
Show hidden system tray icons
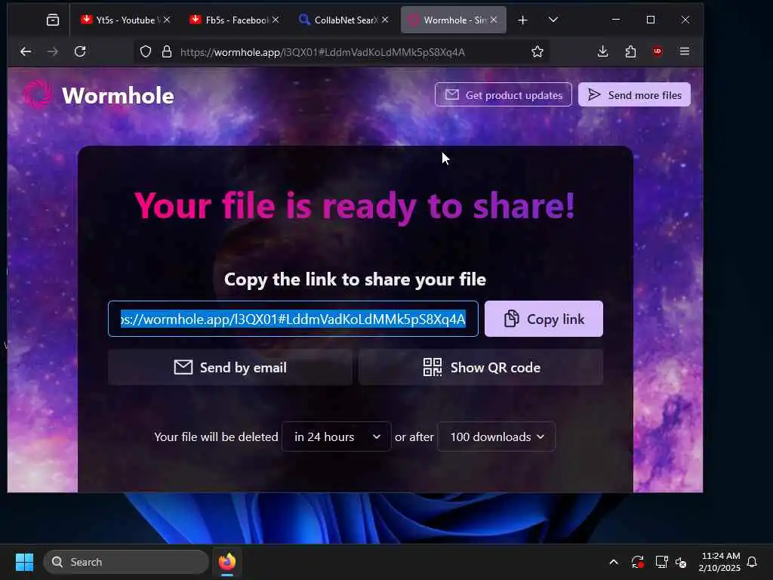pyautogui.click(x=614, y=562)
